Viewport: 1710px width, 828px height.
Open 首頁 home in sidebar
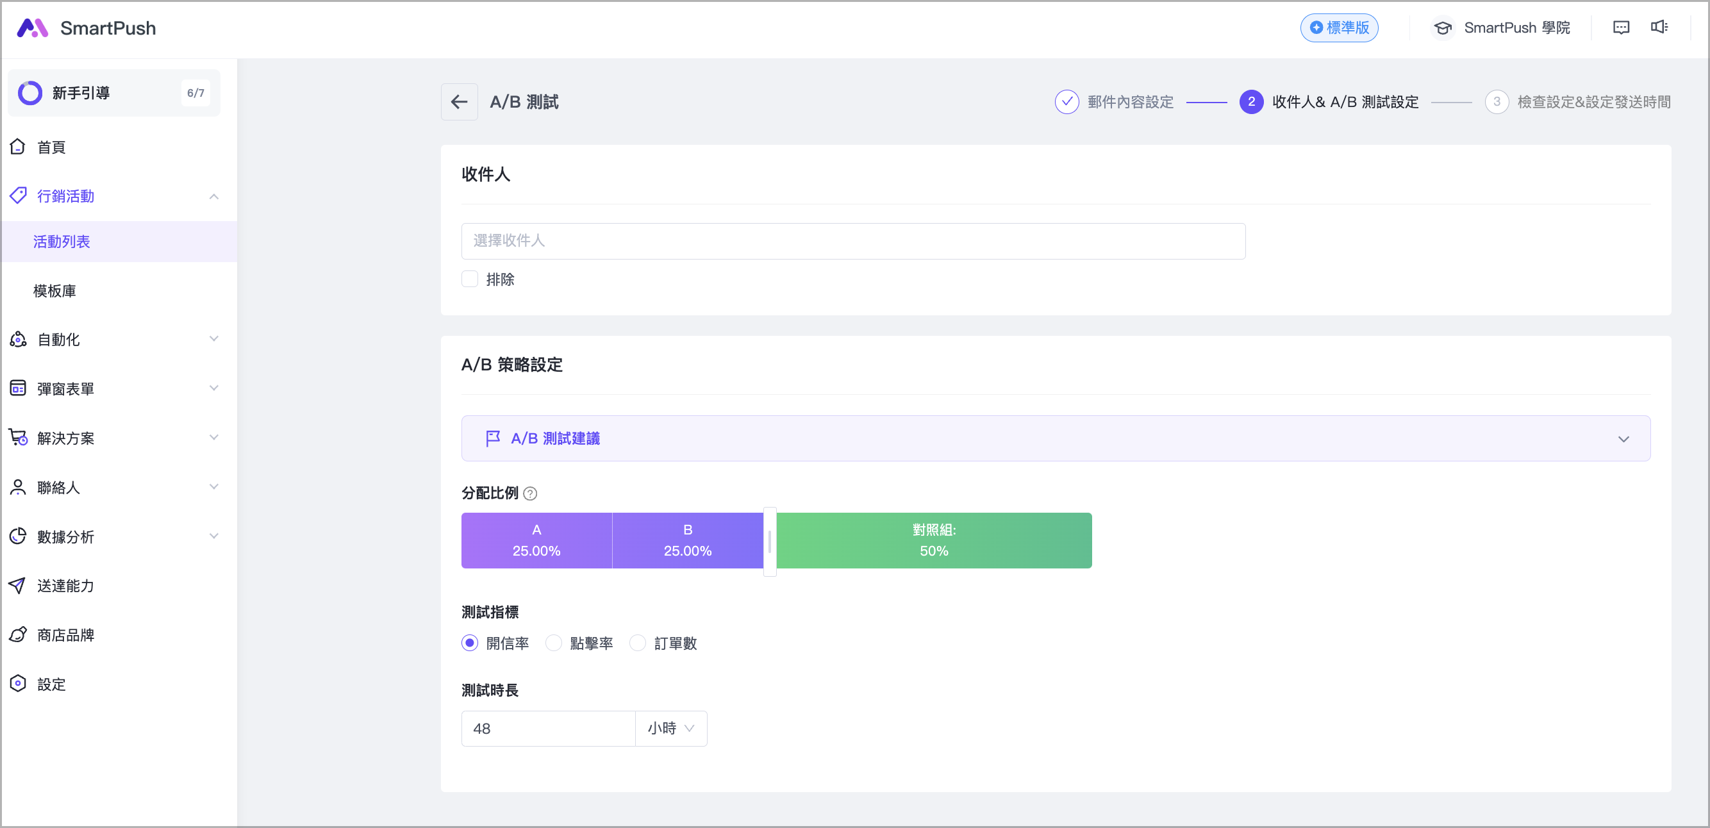pyautogui.click(x=51, y=147)
